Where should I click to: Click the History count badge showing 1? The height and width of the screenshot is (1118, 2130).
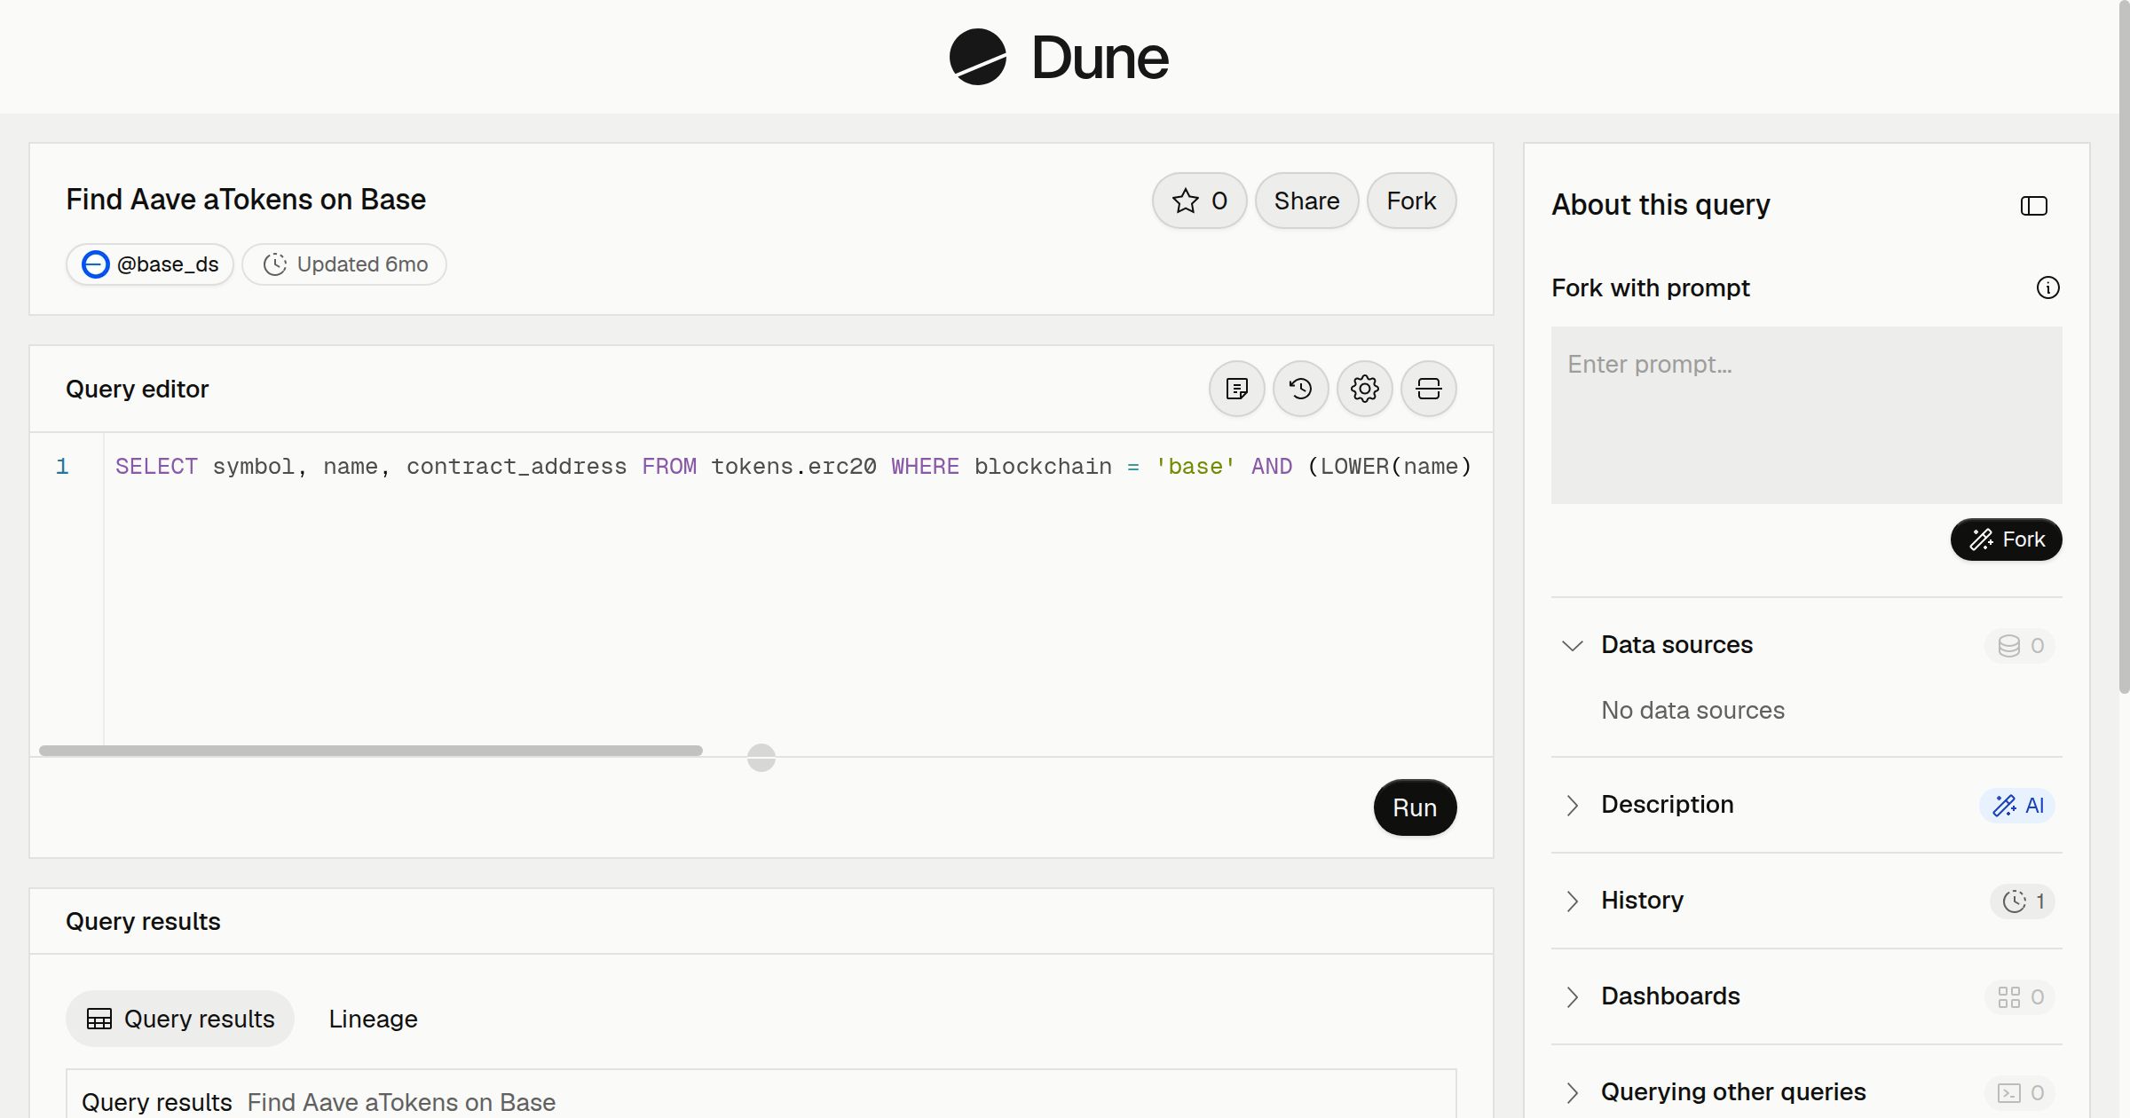(2023, 901)
